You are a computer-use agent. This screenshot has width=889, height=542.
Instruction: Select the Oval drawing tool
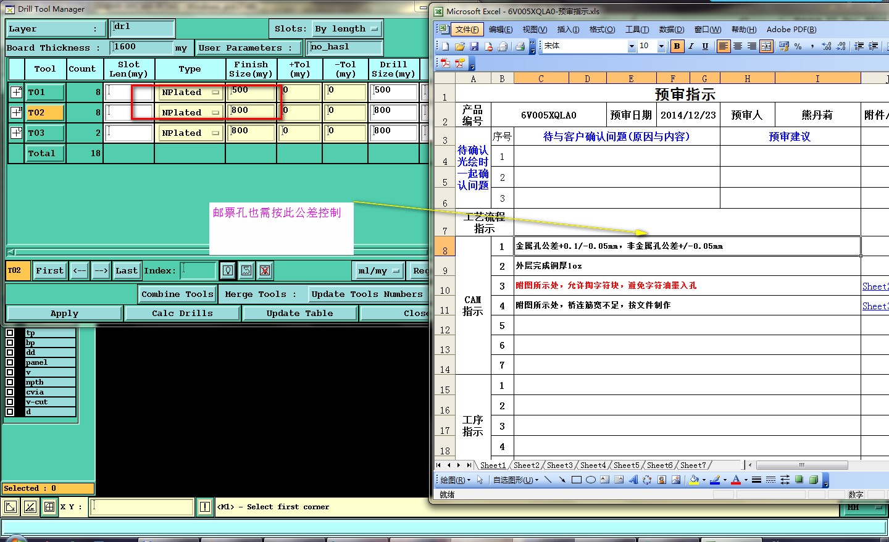[590, 480]
